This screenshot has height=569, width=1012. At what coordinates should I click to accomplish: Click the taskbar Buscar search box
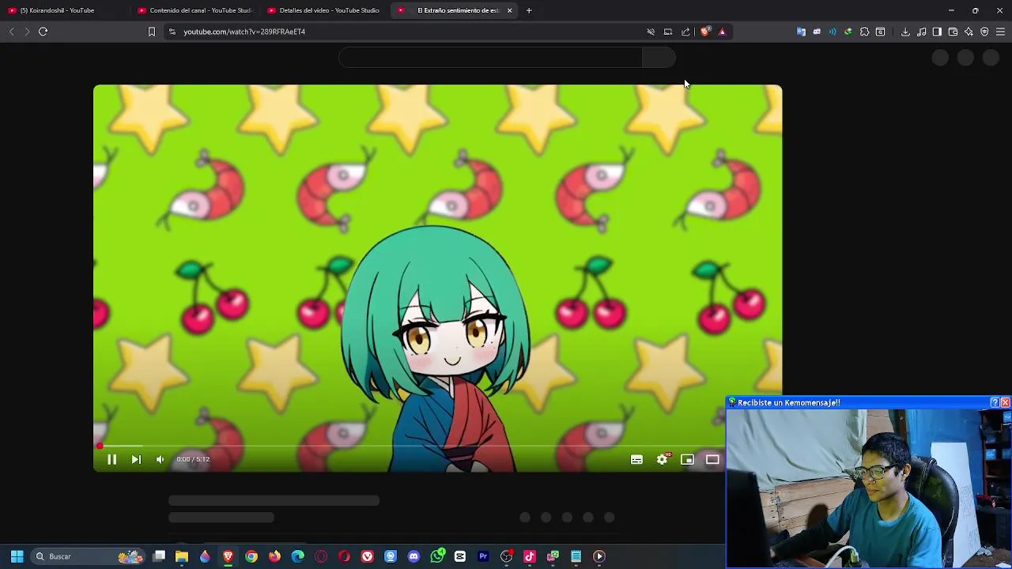click(89, 556)
